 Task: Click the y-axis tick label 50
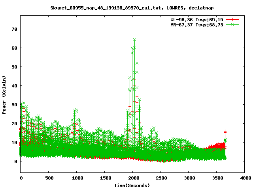[13, 67]
